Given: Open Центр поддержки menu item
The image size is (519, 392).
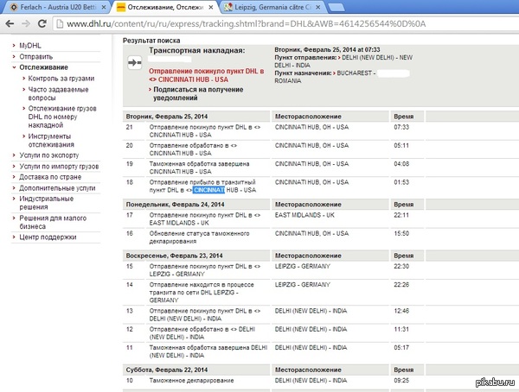Looking at the screenshot, I should pyautogui.click(x=48, y=237).
